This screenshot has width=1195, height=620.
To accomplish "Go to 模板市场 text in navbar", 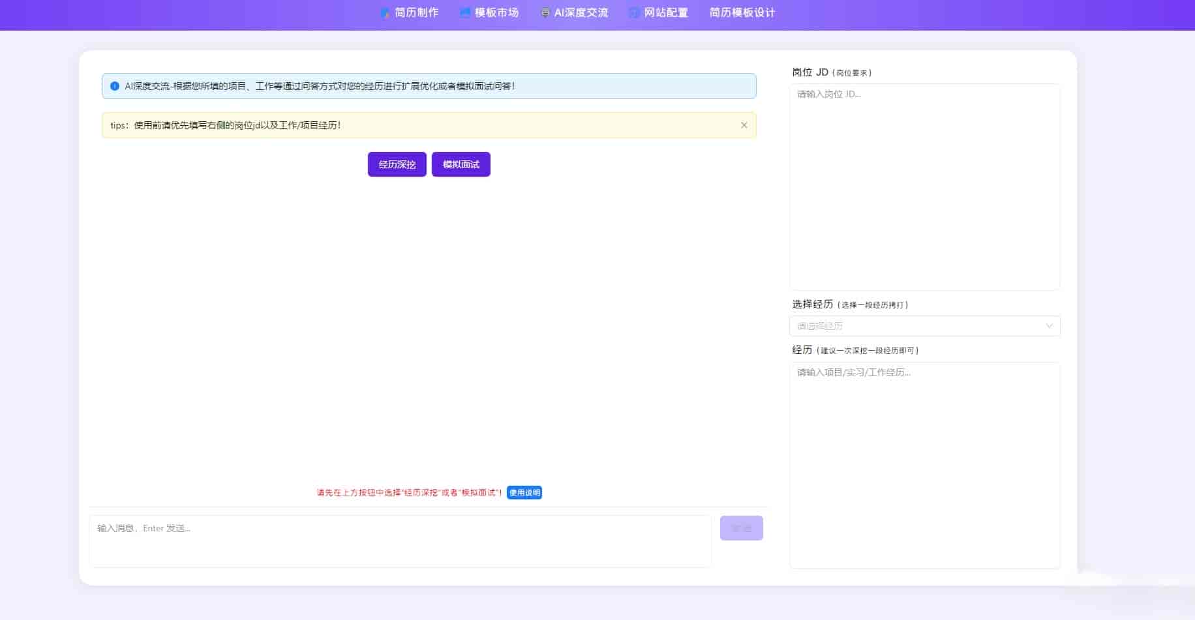I will tap(496, 13).
